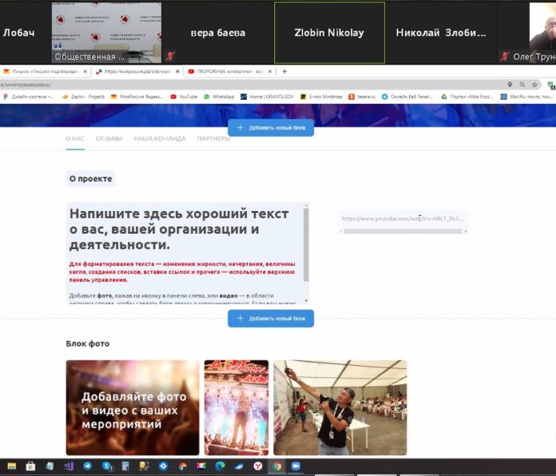Open Calculator from the taskbar
The height and width of the screenshot is (476, 556).
tap(125, 466)
